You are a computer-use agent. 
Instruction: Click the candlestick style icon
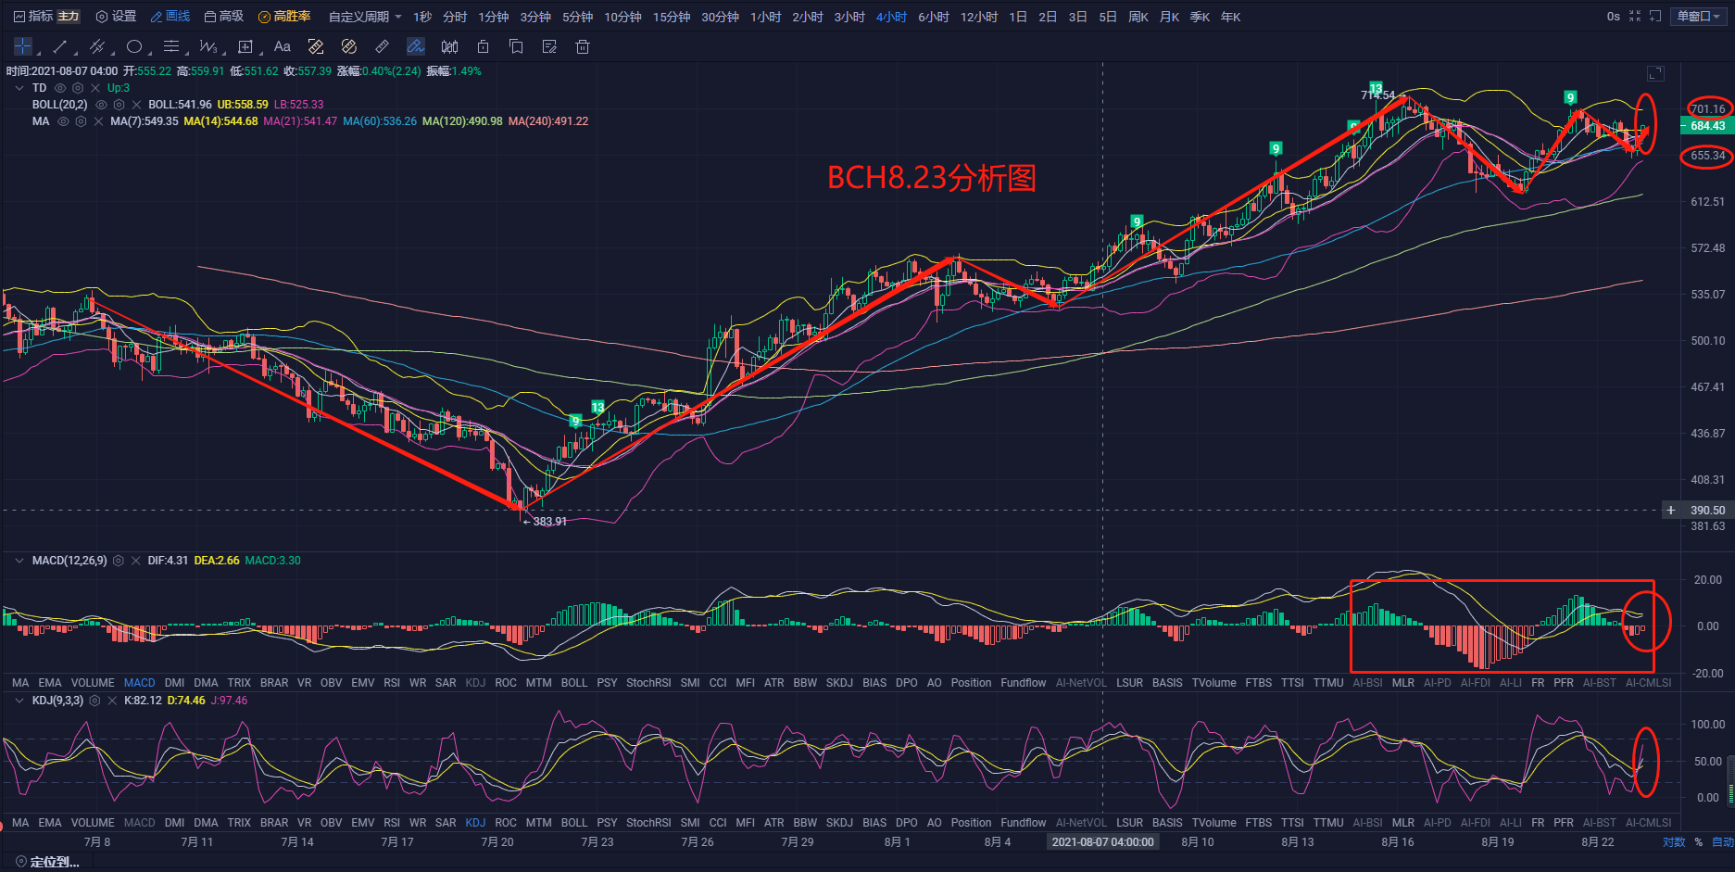[449, 46]
